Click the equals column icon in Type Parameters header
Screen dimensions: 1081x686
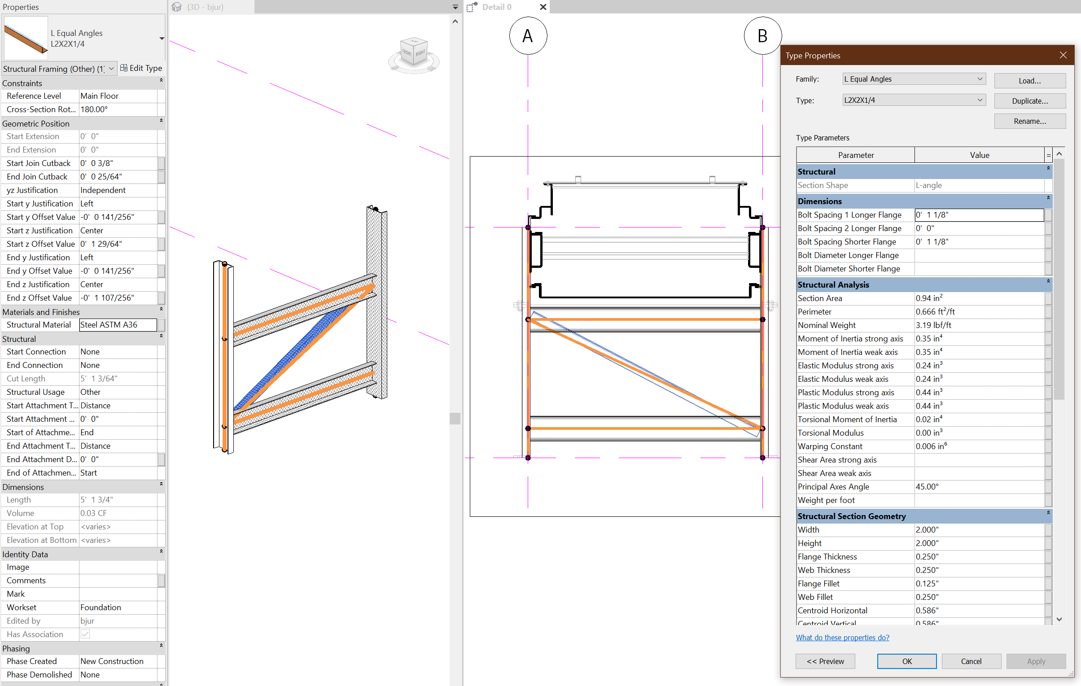tap(1049, 154)
